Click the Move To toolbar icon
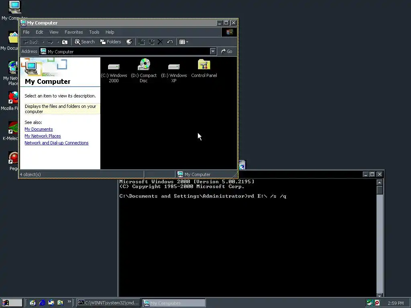411x308 pixels. coord(142,42)
